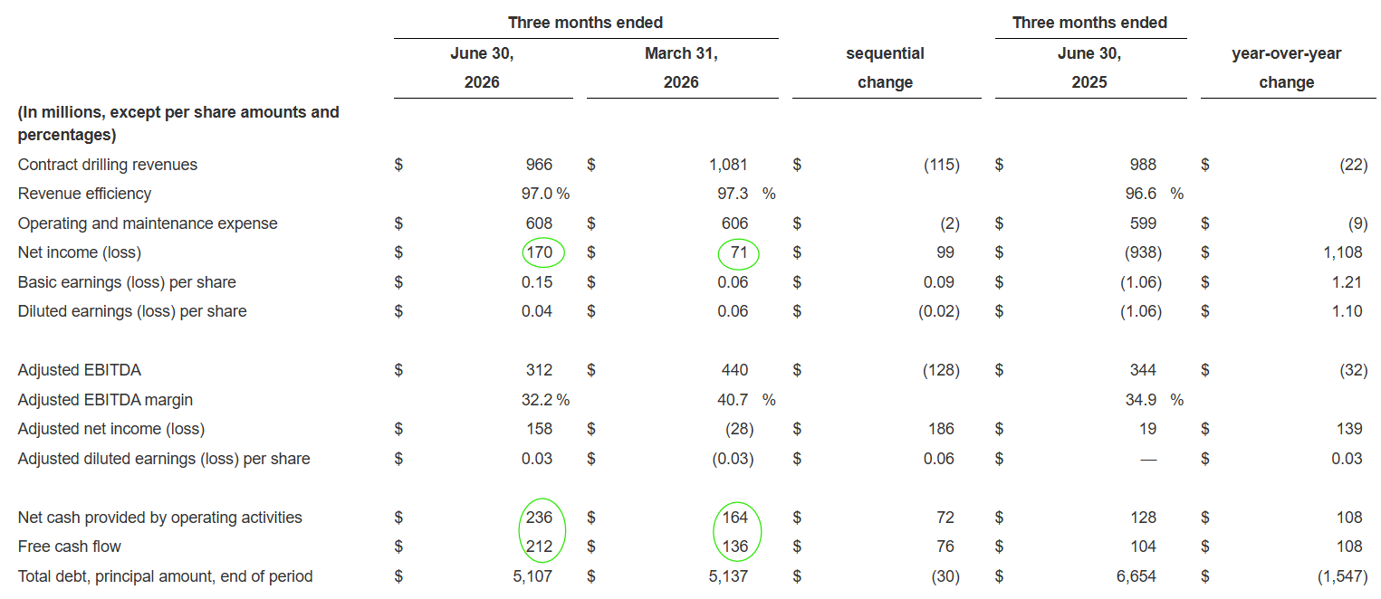
Task: Click the March 31, 2026 column header
Action: 681,68
